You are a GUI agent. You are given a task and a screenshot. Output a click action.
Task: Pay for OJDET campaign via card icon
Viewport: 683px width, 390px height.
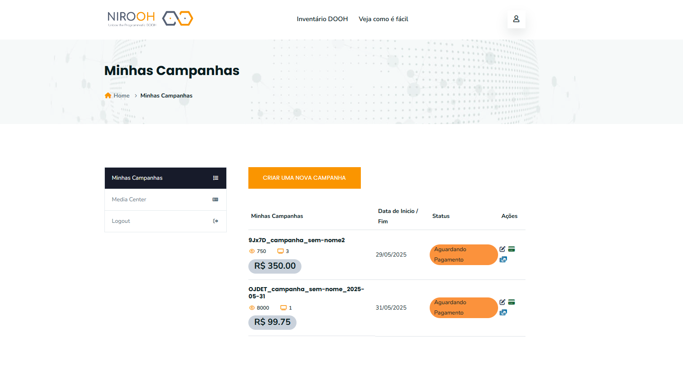pyautogui.click(x=512, y=302)
